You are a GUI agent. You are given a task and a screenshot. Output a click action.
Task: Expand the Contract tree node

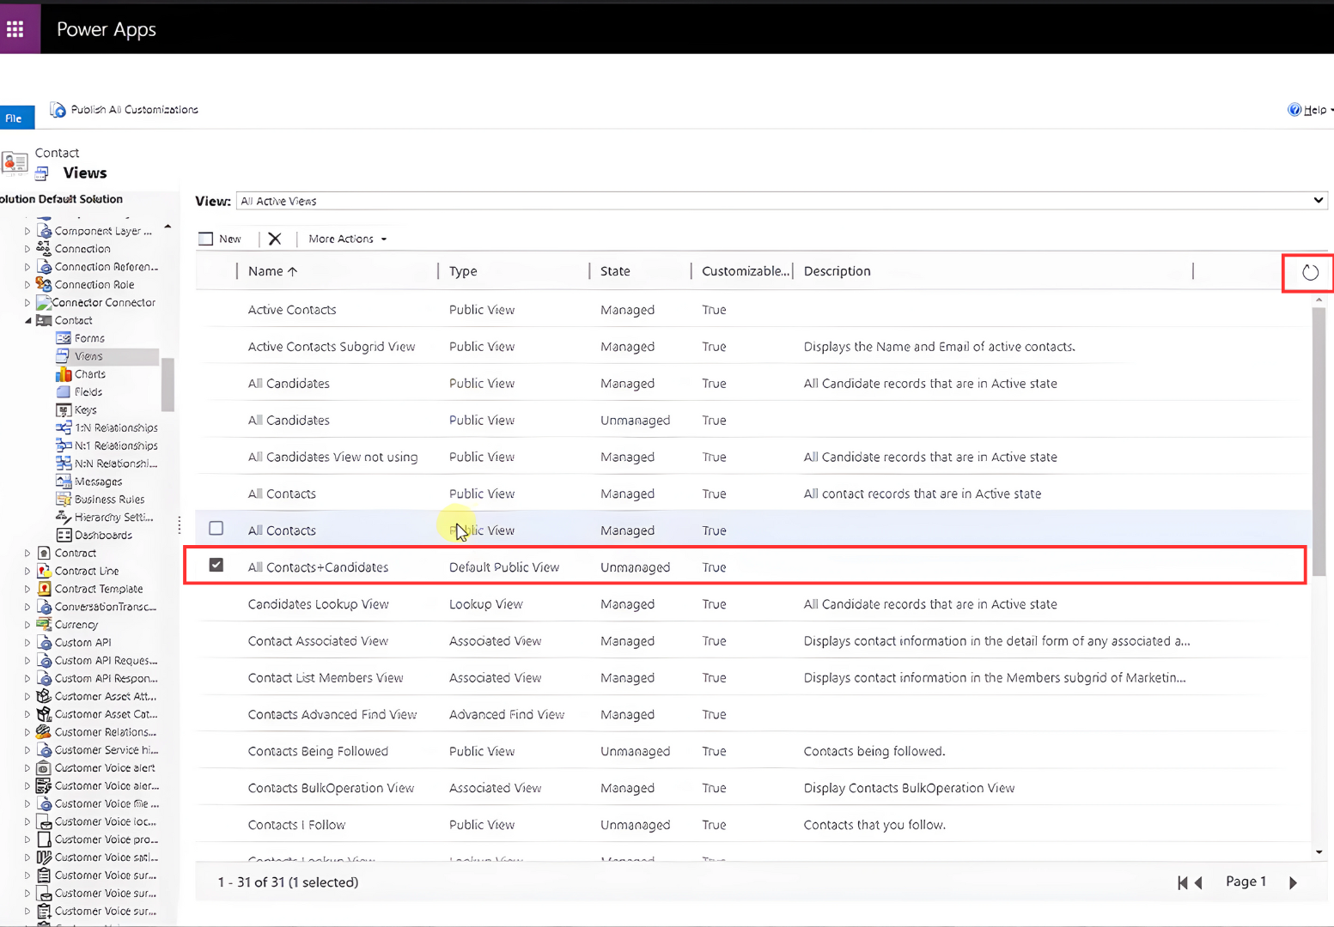click(x=27, y=554)
